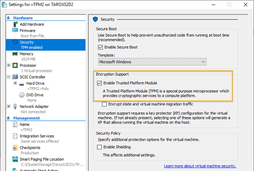Screen dimensions: 254x171
Task: Click 'Not connected' network status
Action: 33,112
